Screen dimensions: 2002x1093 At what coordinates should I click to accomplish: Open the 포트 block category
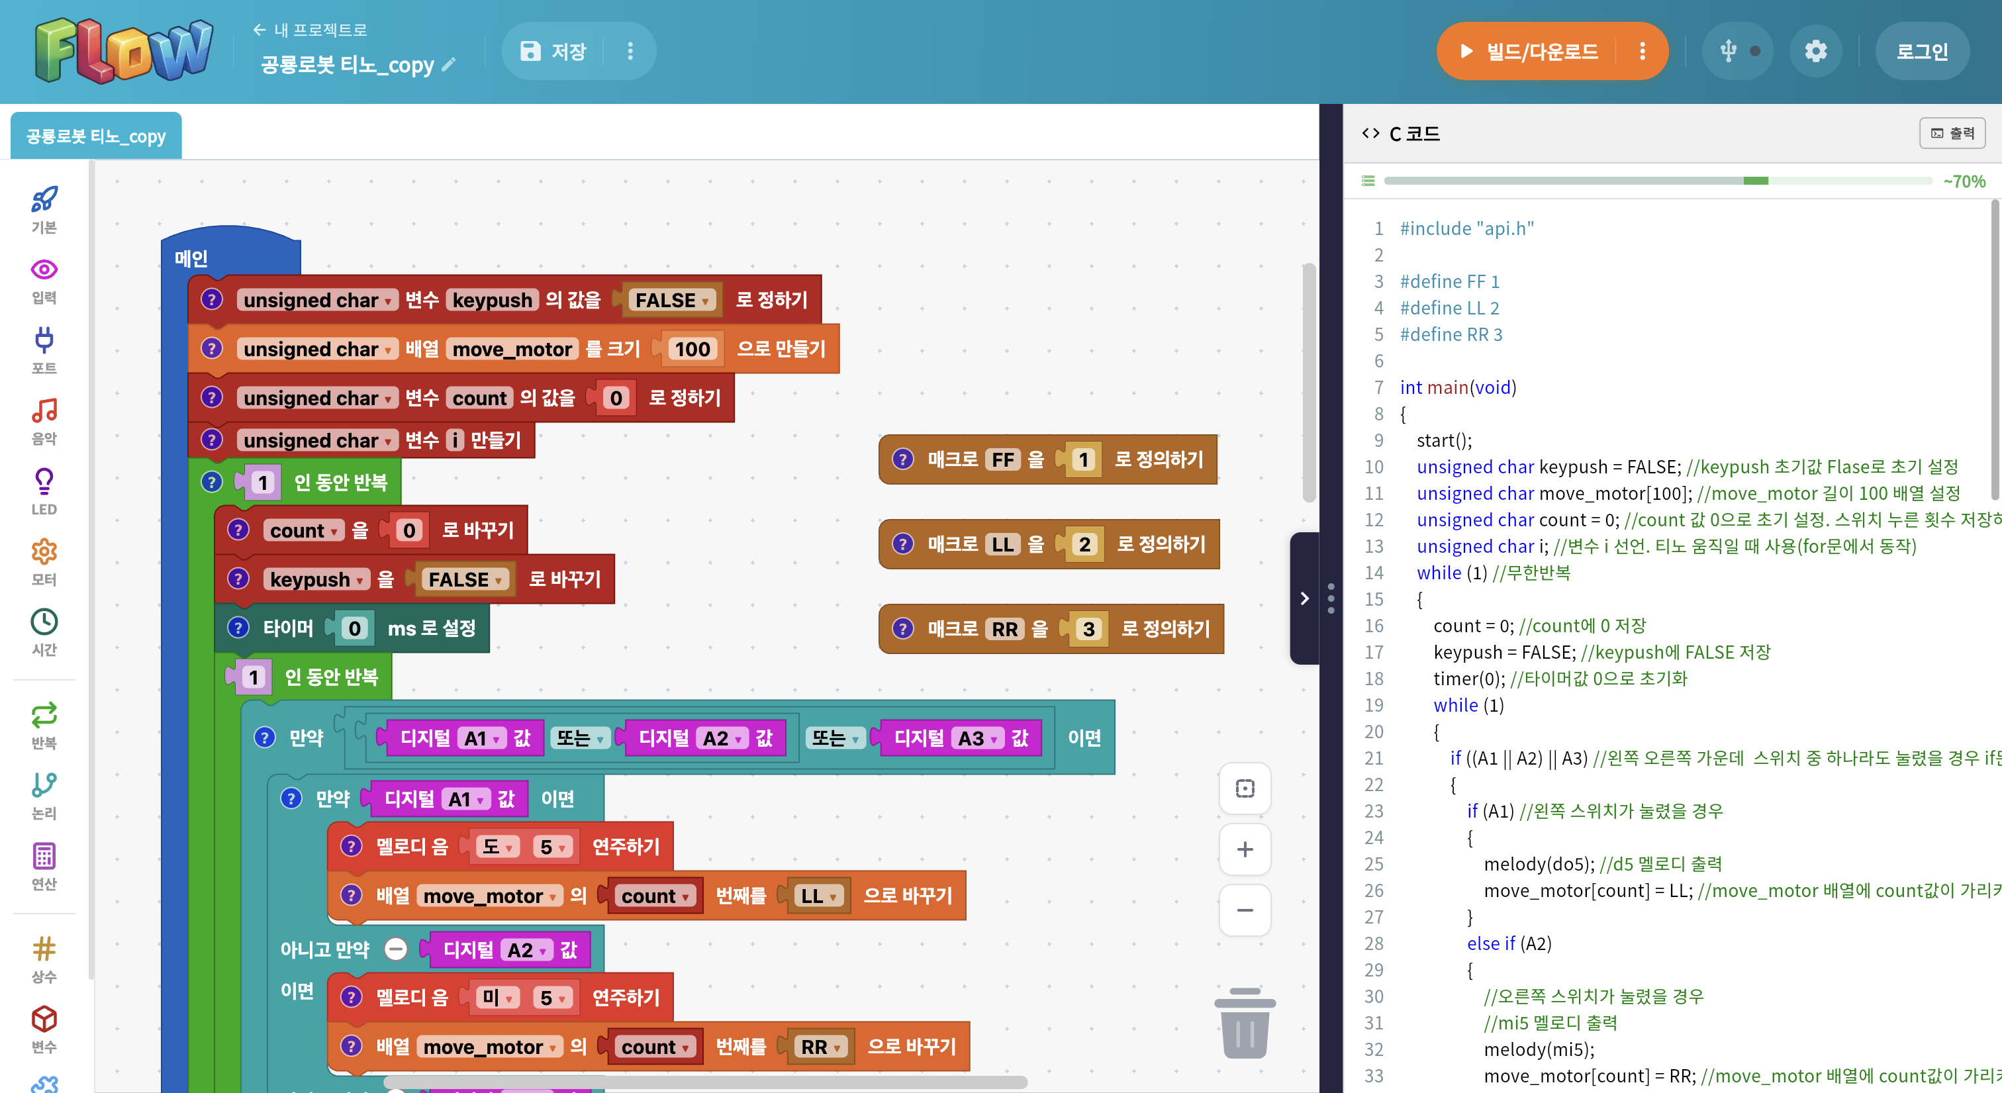pyautogui.click(x=44, y=352)
